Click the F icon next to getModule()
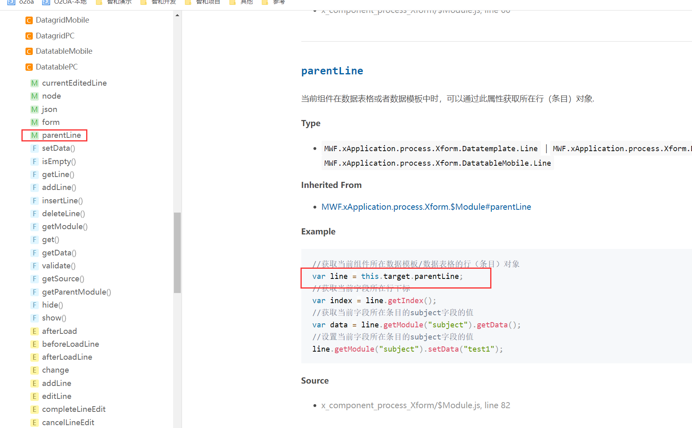Screen dimensions: 692x428 [35, 227]
